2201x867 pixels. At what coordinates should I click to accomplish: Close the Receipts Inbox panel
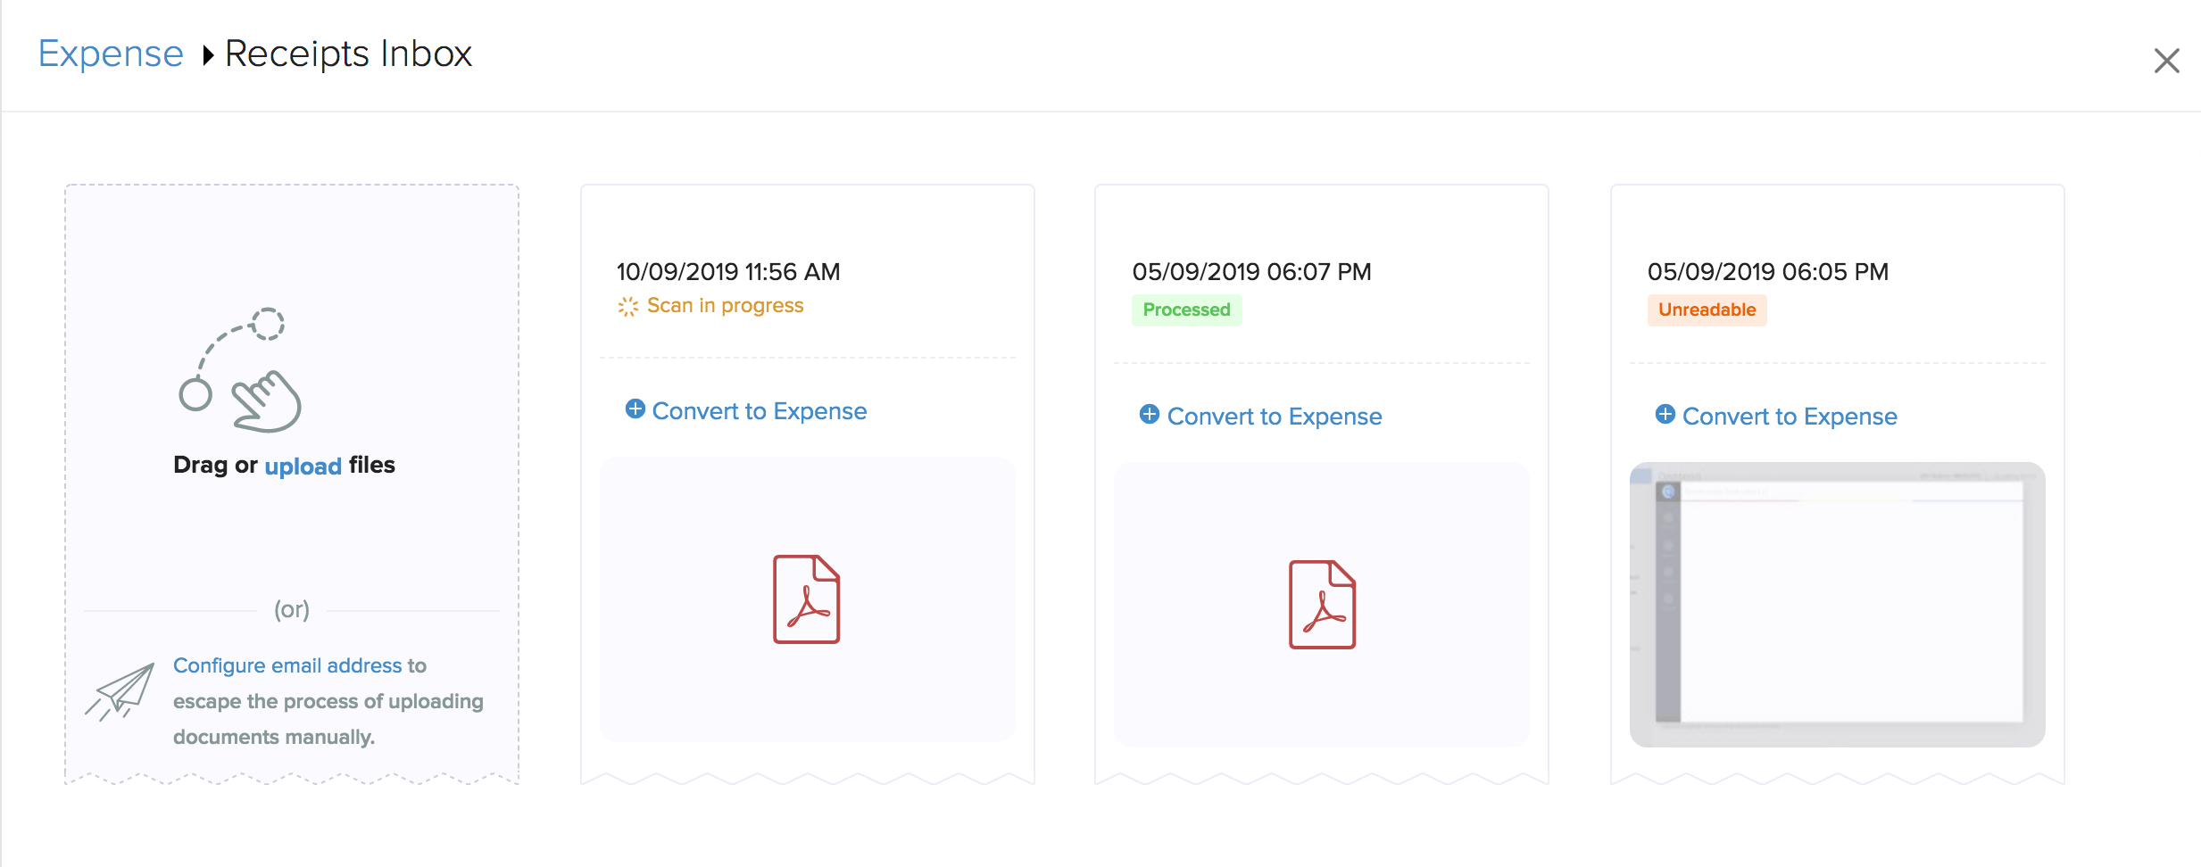[2167, 61]
